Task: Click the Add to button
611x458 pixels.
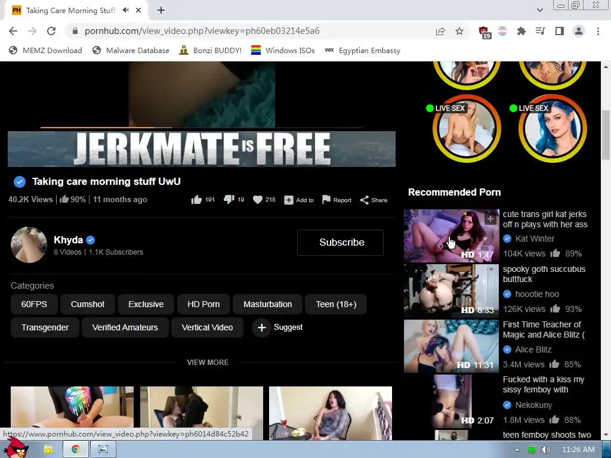Action: coord(299,200)
